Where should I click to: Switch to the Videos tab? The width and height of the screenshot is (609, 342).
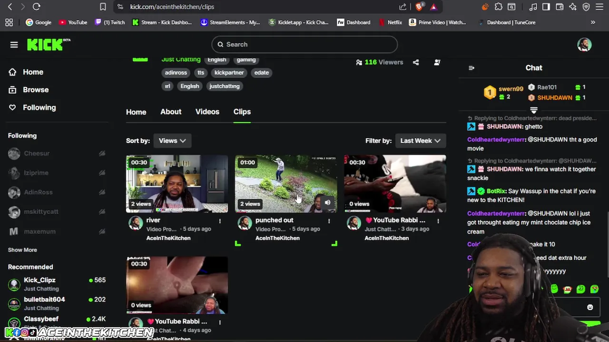(207, 112)
